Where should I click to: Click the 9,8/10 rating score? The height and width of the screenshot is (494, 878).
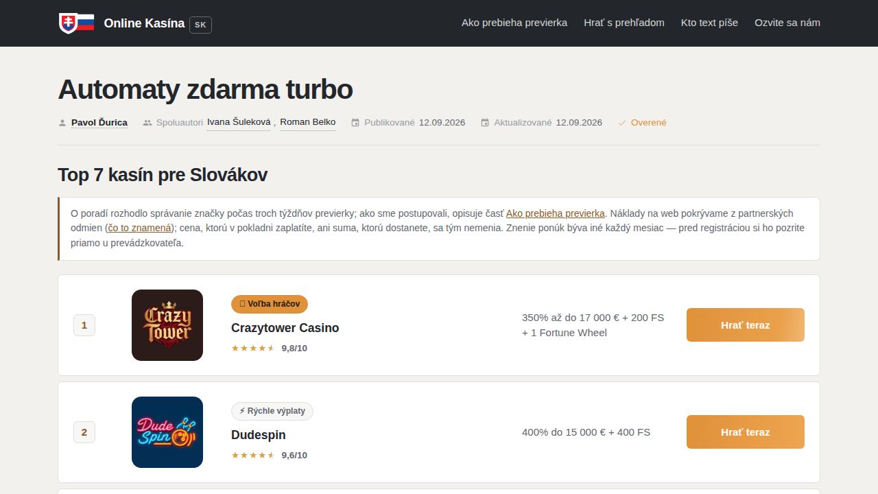pos(294,349)
